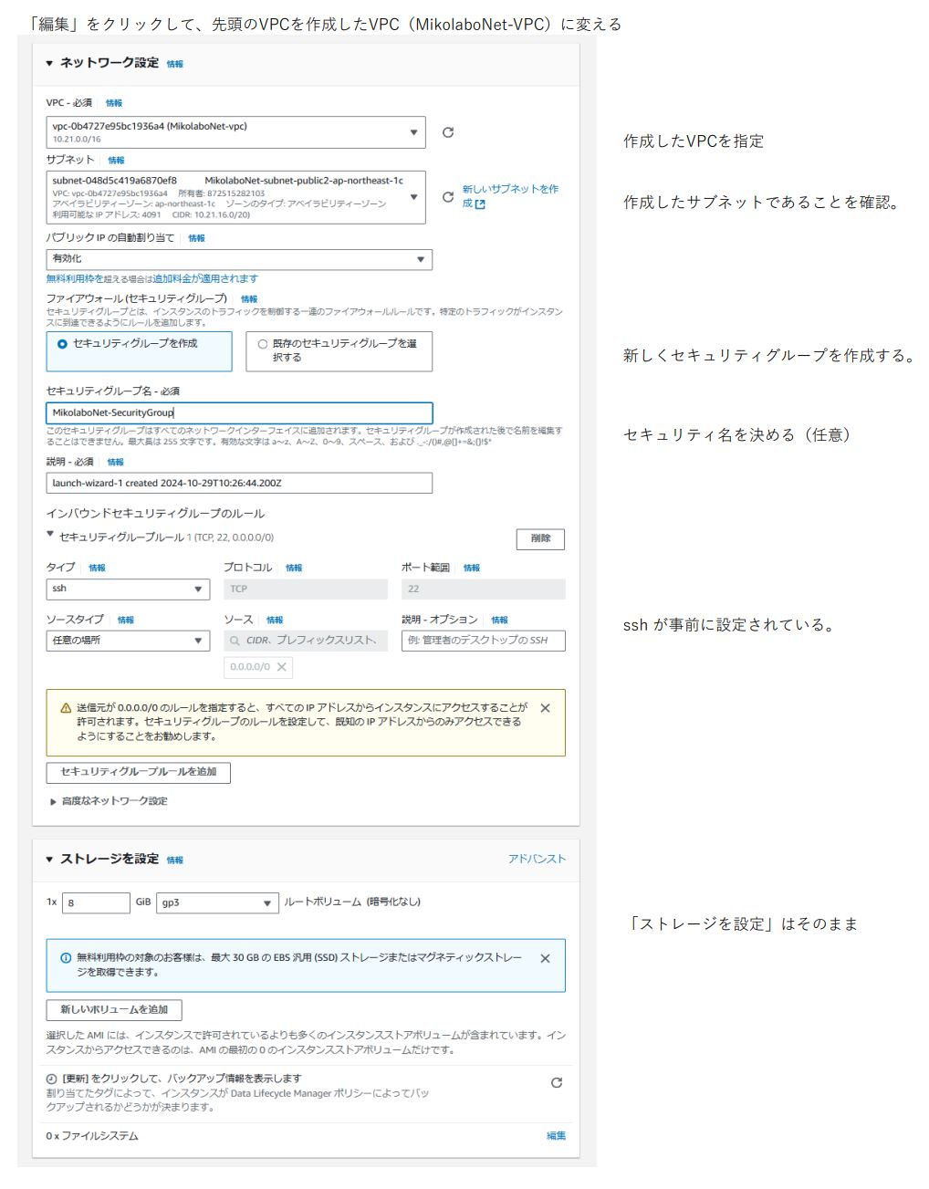Click '情報' link next to ポート範囲 label
This screenshot has width=929, height=1189.
[x=471, y=568]
